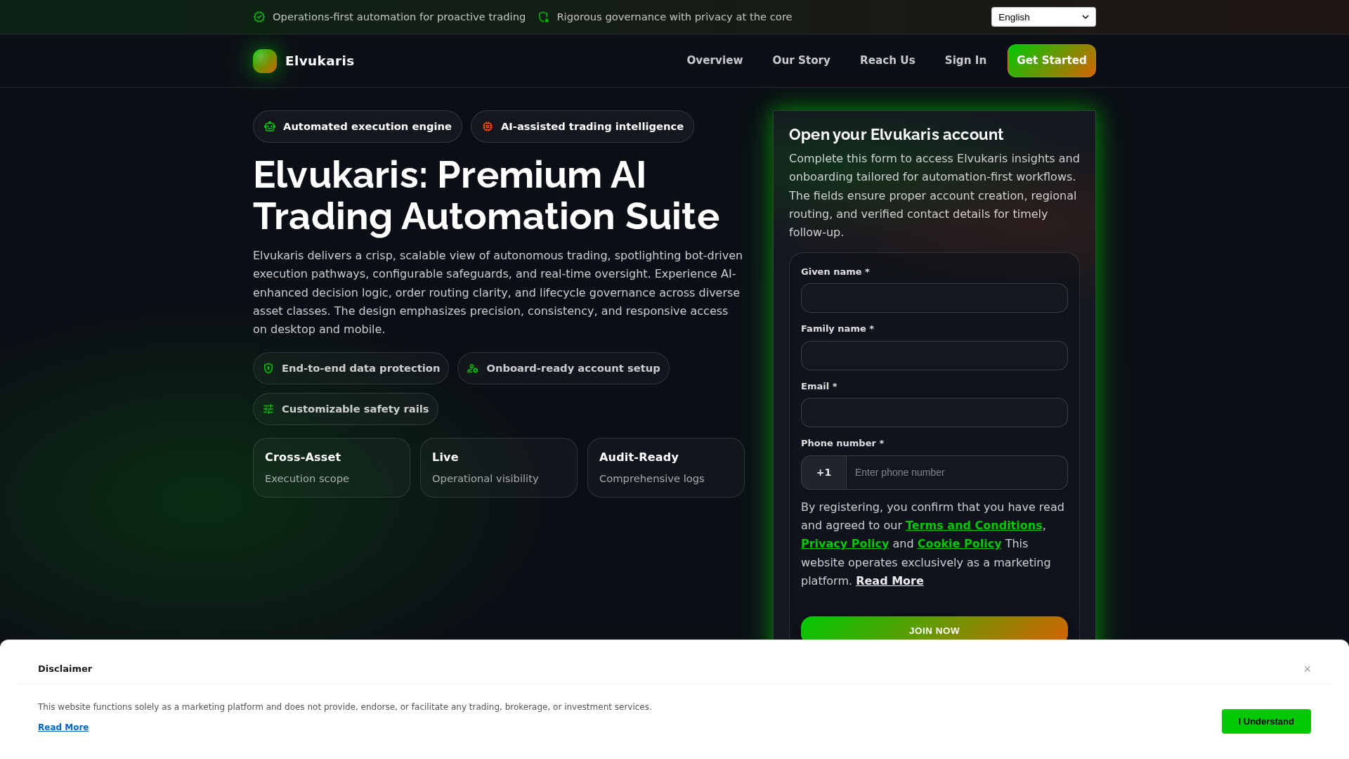Open the Privacy Policy link
This screenshot has width=1349, height=759.
coord(845,544)
